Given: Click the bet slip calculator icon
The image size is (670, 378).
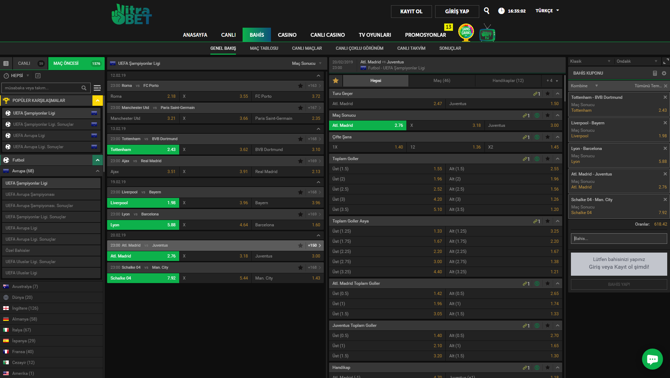Looking at the screenshot, I should [x=655, y=73].
